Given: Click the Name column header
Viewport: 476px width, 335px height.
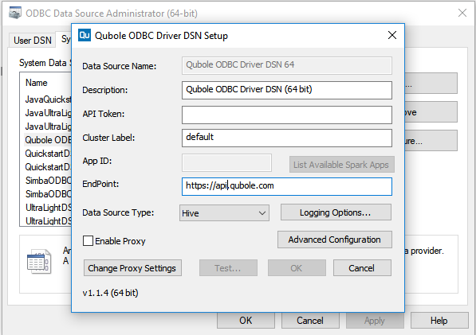Looking at the screenshot, I should click(x=36, y=83).
